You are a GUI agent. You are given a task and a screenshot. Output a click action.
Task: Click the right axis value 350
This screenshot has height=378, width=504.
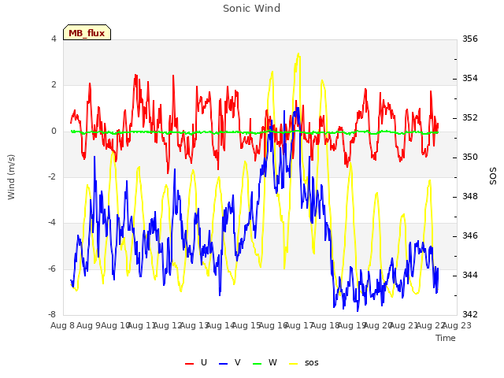tap(470, 157)
